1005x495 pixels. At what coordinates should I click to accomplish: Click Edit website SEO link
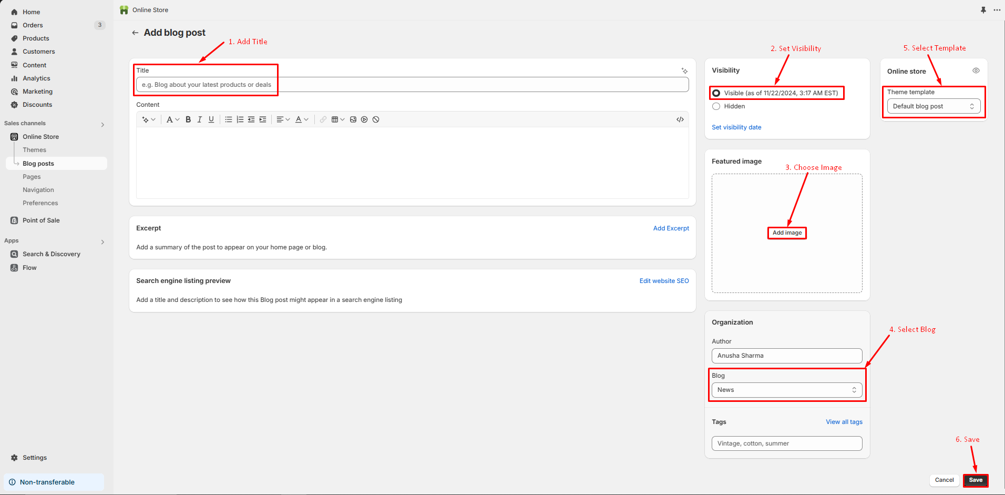(664, 281)
